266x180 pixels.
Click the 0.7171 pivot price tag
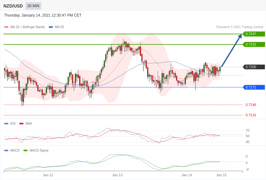click(254, 87)
